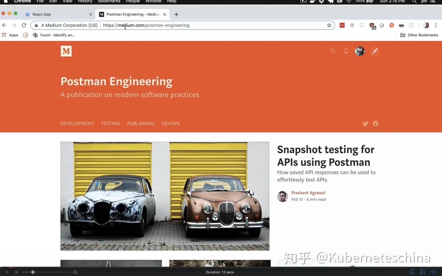Open a new browser tab
442x276 pixels.
(176, 14)
